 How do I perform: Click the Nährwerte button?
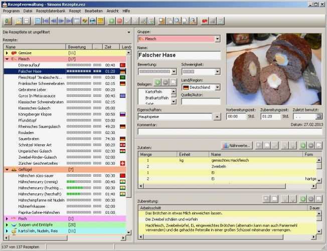(x=236, y=145)
